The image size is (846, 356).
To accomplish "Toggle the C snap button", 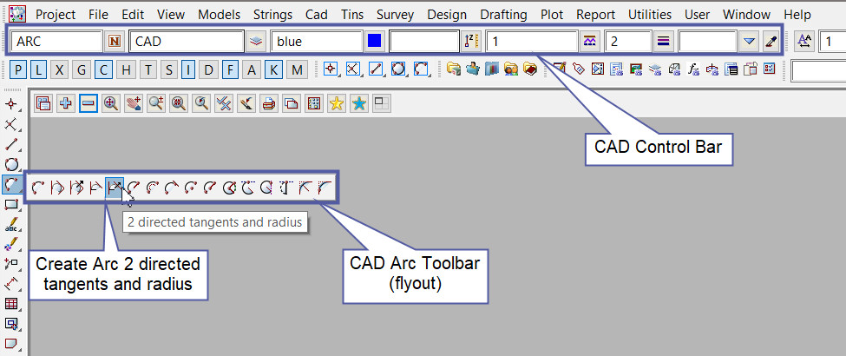I will [103, 69].
